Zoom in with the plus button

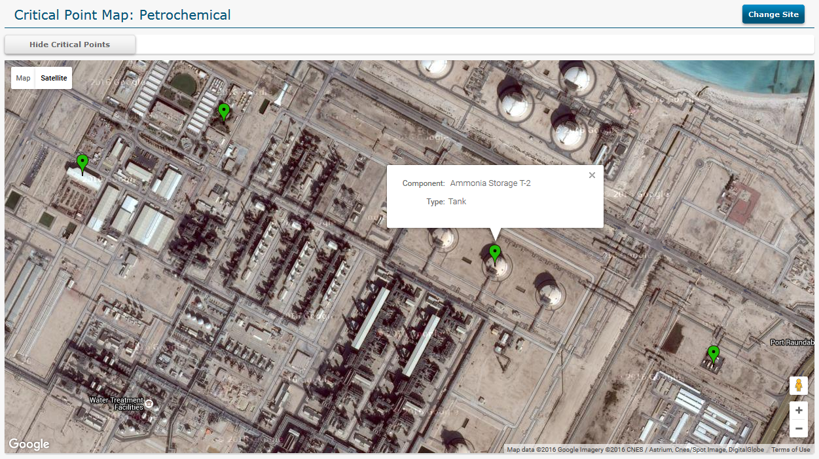(x=798, y=411)
